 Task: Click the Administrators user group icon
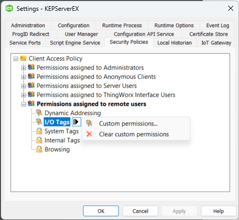pos(31,67)
